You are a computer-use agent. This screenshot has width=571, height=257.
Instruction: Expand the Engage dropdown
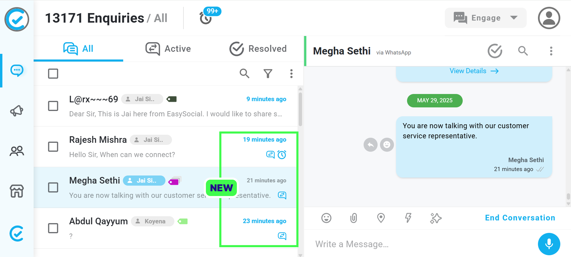[486, 18]
